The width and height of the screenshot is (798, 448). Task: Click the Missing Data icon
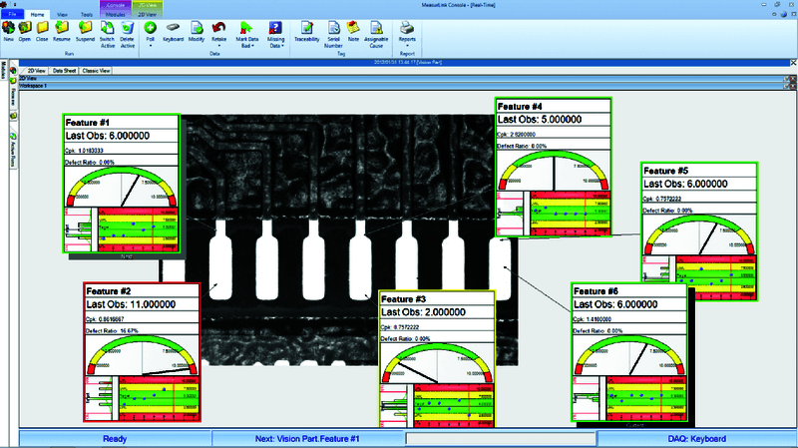[275, 28]
